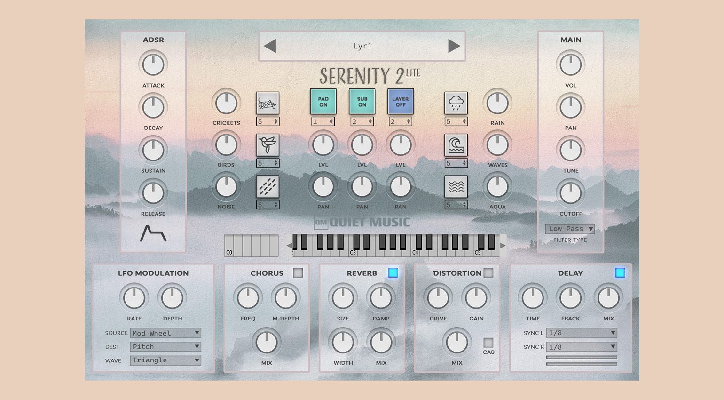Click the Noise sample number stepper

pos(268,205)
